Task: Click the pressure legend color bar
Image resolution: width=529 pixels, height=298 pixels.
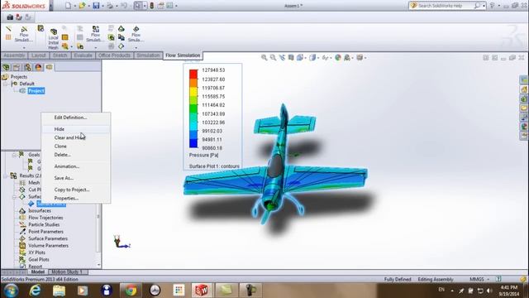Action: (x=193, y=108)
